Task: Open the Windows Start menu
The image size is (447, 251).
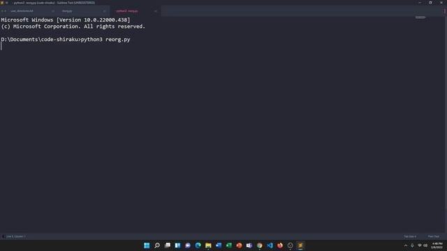Action: click(147, 245)
